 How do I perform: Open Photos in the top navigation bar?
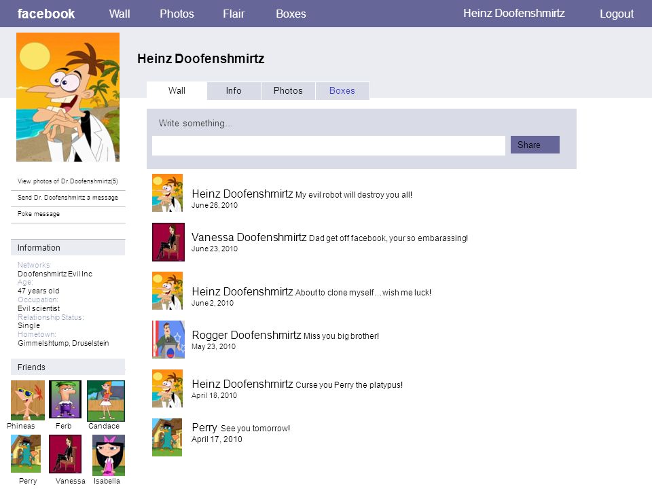pyautogui.click(x=177, y=14)
